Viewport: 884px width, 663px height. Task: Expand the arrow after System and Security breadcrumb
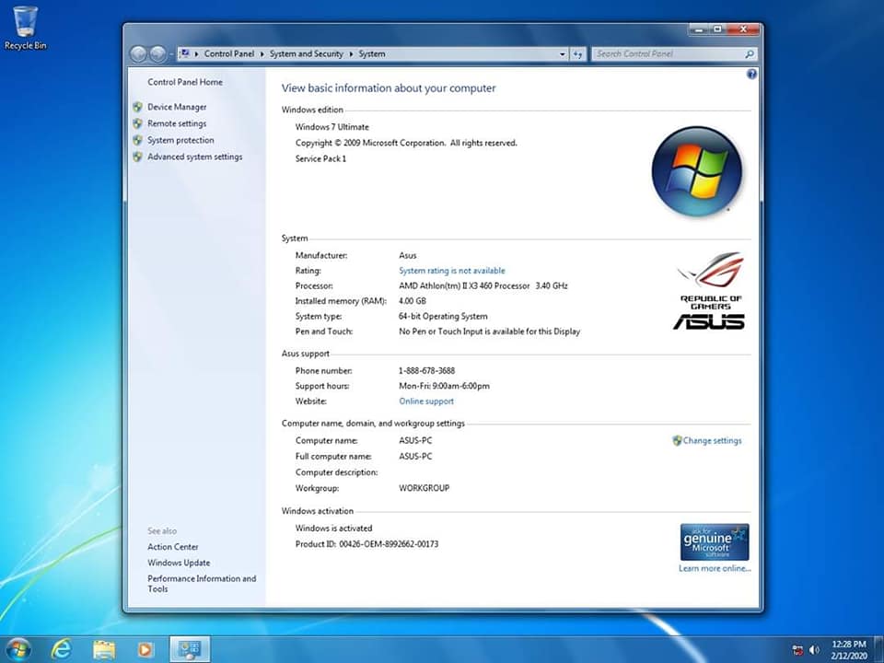click(x=351, y=54)
